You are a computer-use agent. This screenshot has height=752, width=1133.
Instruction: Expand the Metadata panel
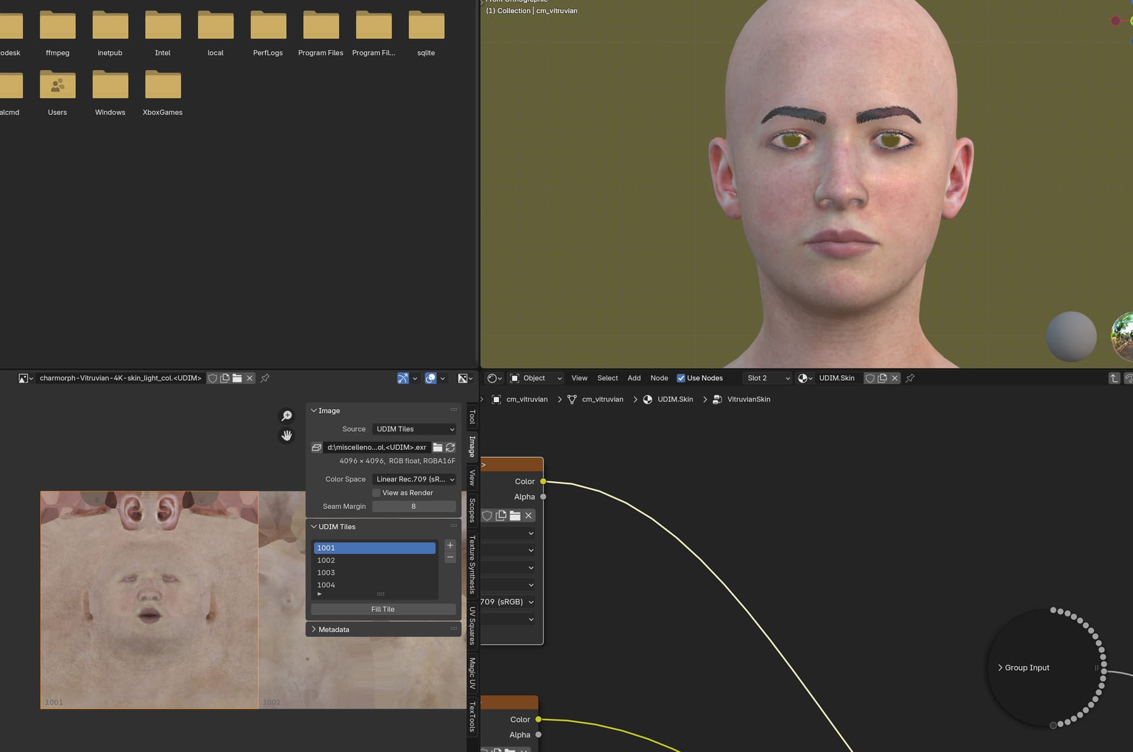[314, 629]
